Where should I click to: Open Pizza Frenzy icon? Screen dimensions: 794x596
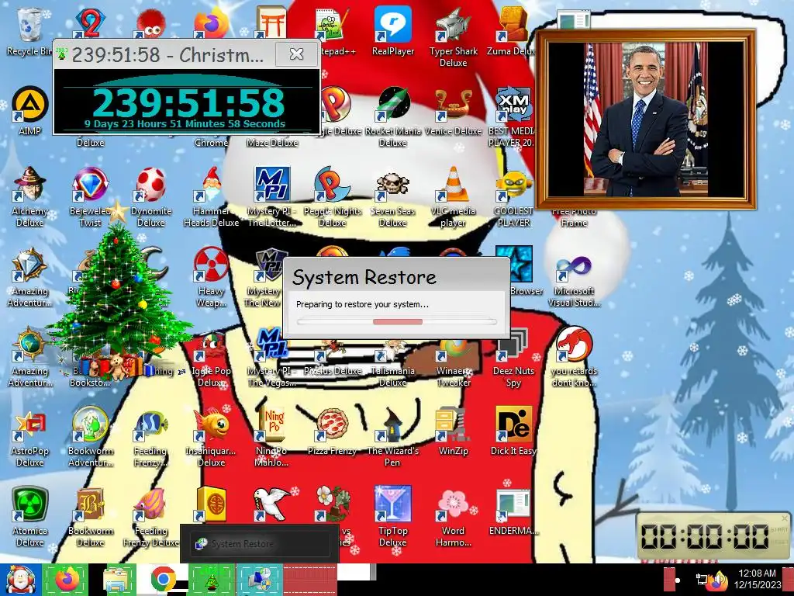tap(332, 431)
